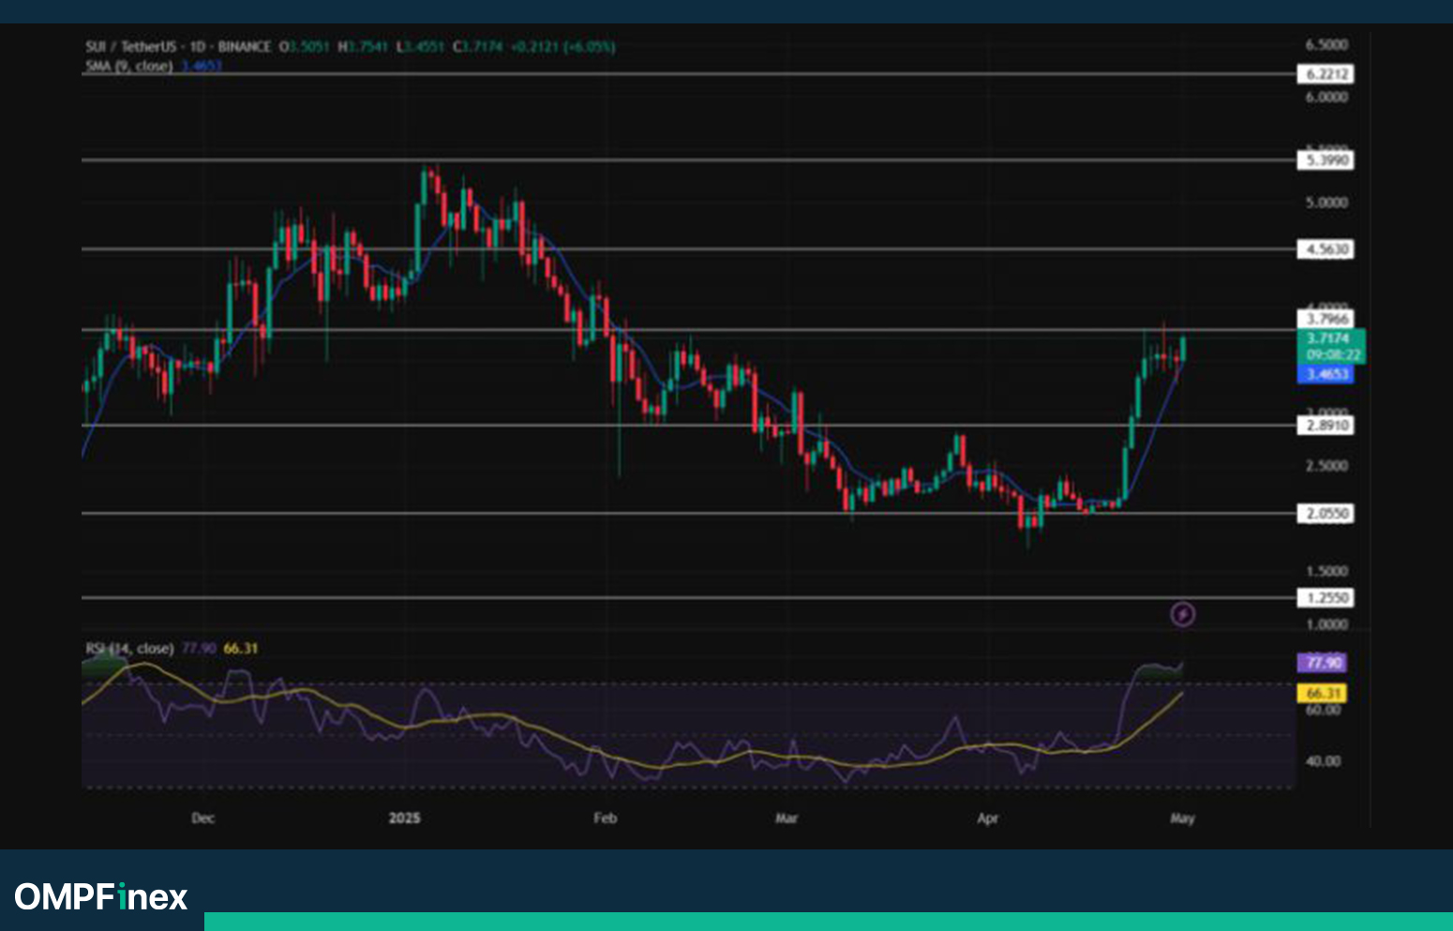Click the purple lightning bolt event icon
1453x931 pixels.
tap(1183, 614)
